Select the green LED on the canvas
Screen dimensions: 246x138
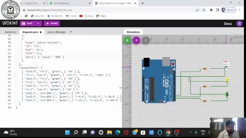227,94
